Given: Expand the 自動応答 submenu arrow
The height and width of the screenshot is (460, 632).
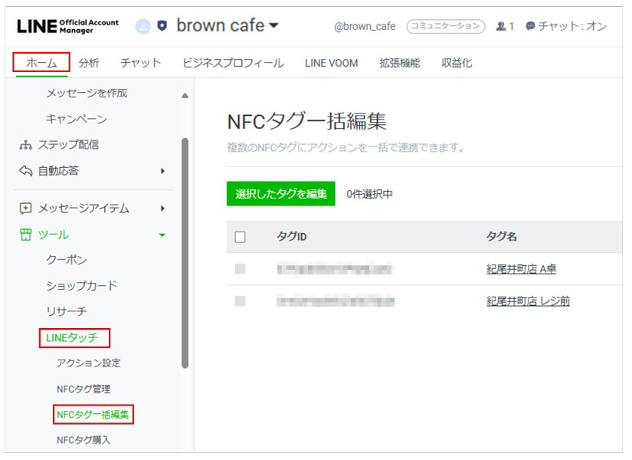Looking at the screenshot, I should click(x=162, y=171).
